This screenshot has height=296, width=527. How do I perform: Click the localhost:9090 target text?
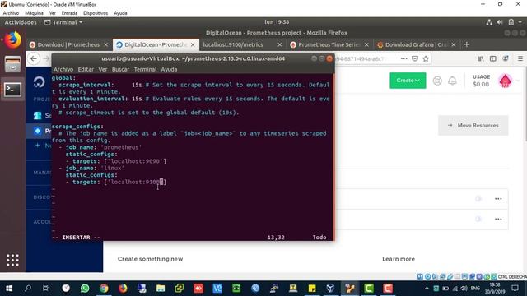[x=135, y=161]
